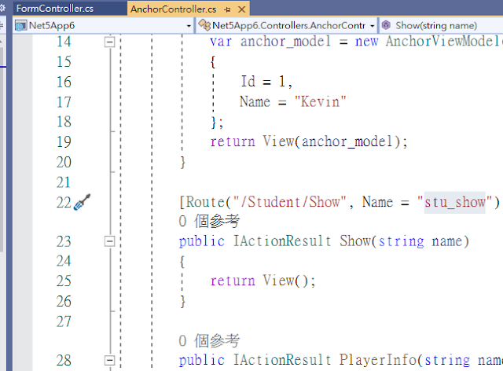Open the screwdriver quick actions on line 22
Viewport: 503px width, 371px height.
pyautogui.click(x=82, y=202)
